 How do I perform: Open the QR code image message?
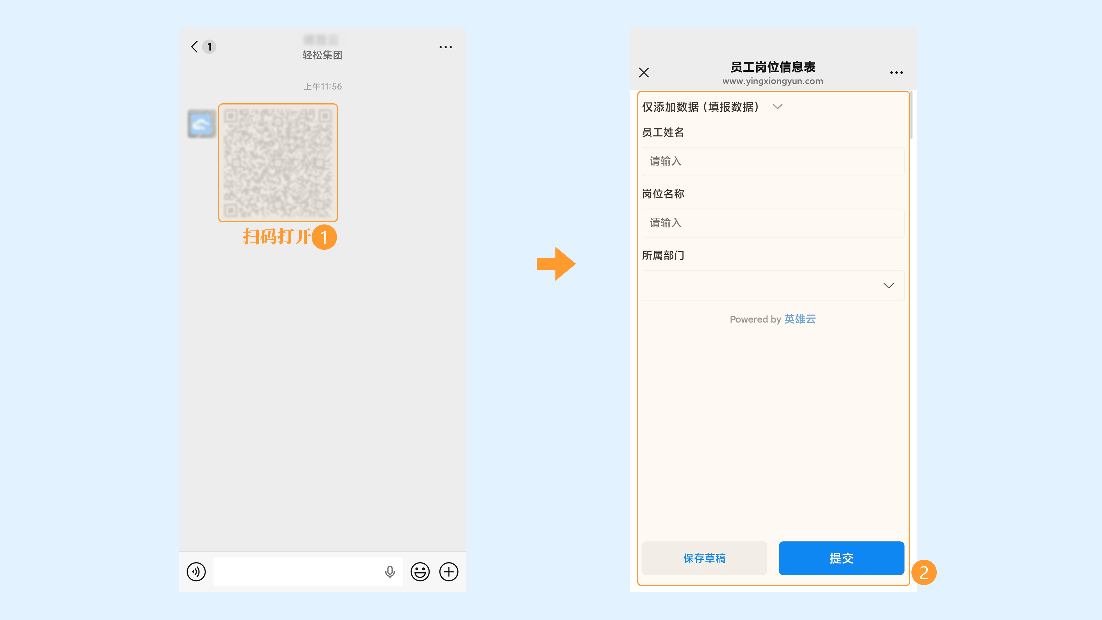pos(278,162)
